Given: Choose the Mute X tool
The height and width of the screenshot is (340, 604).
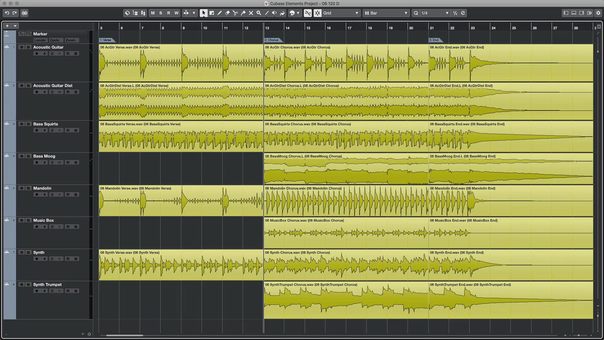Looking at the screenshot, I should (251, 13).
